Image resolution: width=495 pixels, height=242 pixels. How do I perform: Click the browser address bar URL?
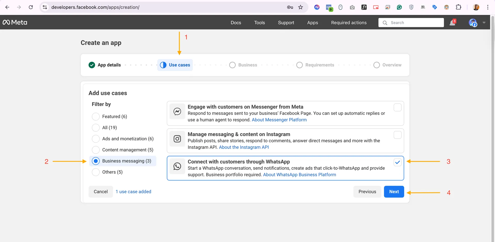pyautogui.click(x=95, y=7)
